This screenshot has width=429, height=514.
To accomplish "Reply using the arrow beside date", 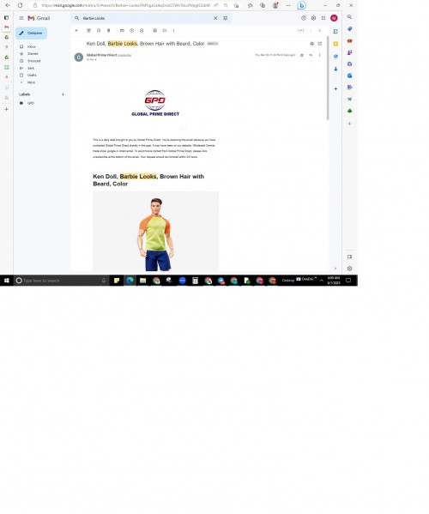I will pyautogui.click(x=311, y=55).
